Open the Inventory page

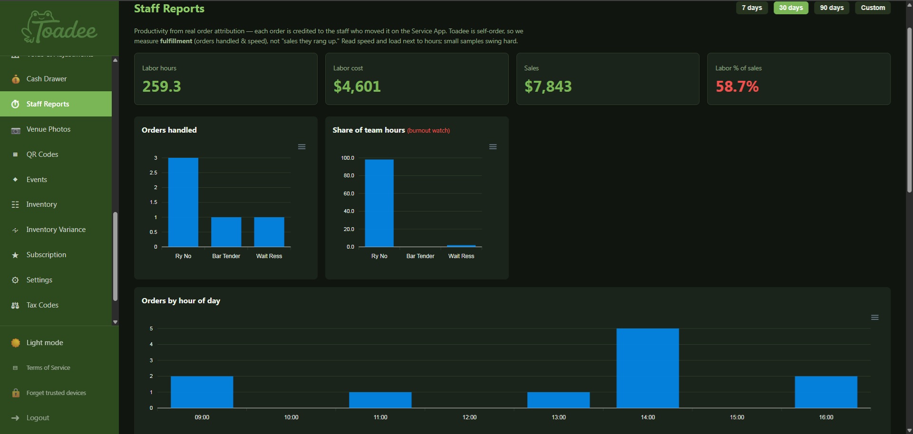[x=56, y=204]
